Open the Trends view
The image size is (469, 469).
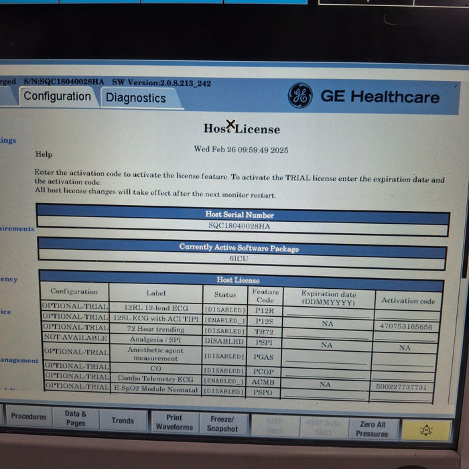click(123, 421)
